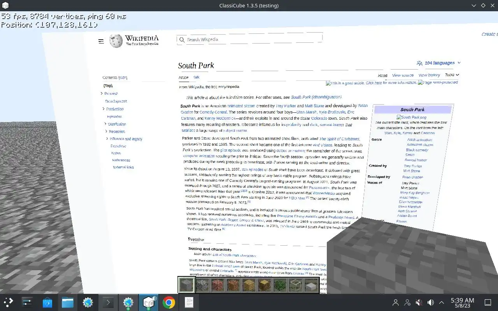Go to External links in contents
Viewport: 498px width, 311px height.
pyautogui.click(x=123, y=167)
